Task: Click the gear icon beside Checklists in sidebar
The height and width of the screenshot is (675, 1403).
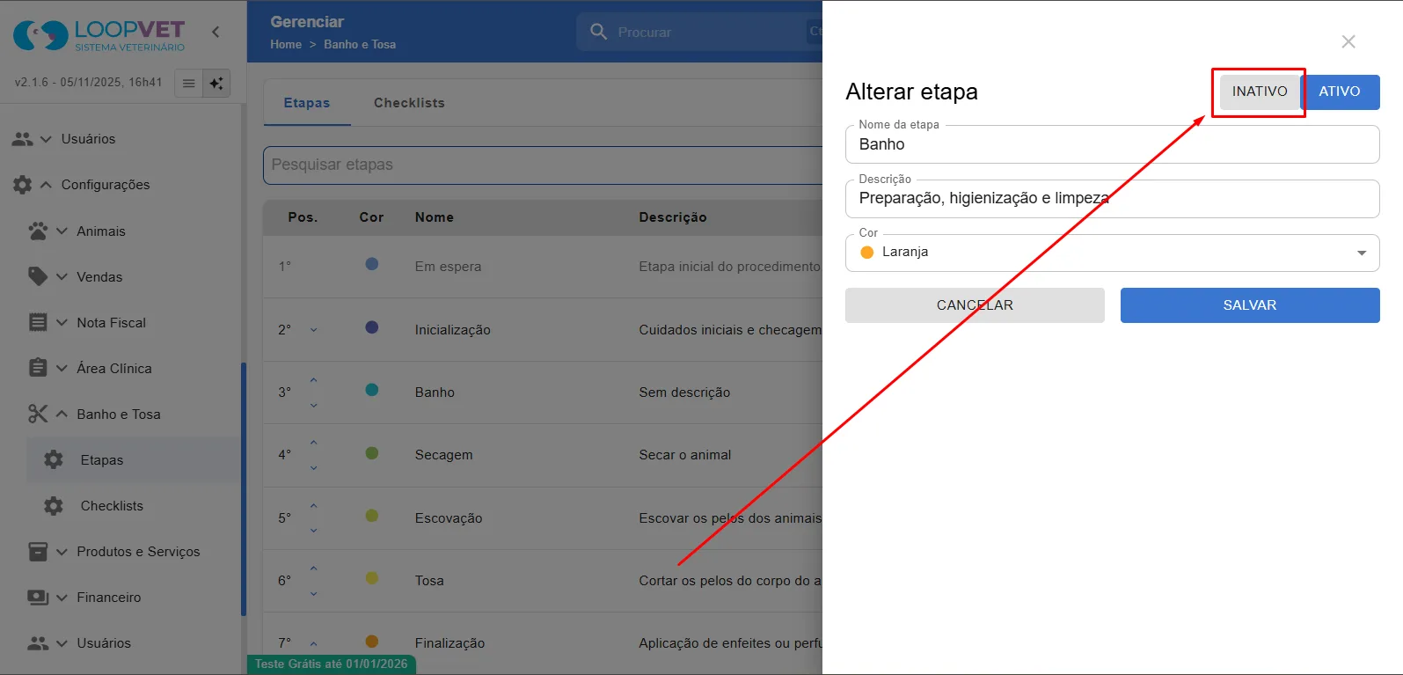Action: coord(54,505)
